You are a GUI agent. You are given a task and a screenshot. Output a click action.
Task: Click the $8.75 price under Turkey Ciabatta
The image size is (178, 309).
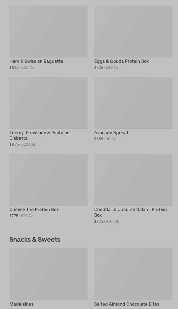14,144
